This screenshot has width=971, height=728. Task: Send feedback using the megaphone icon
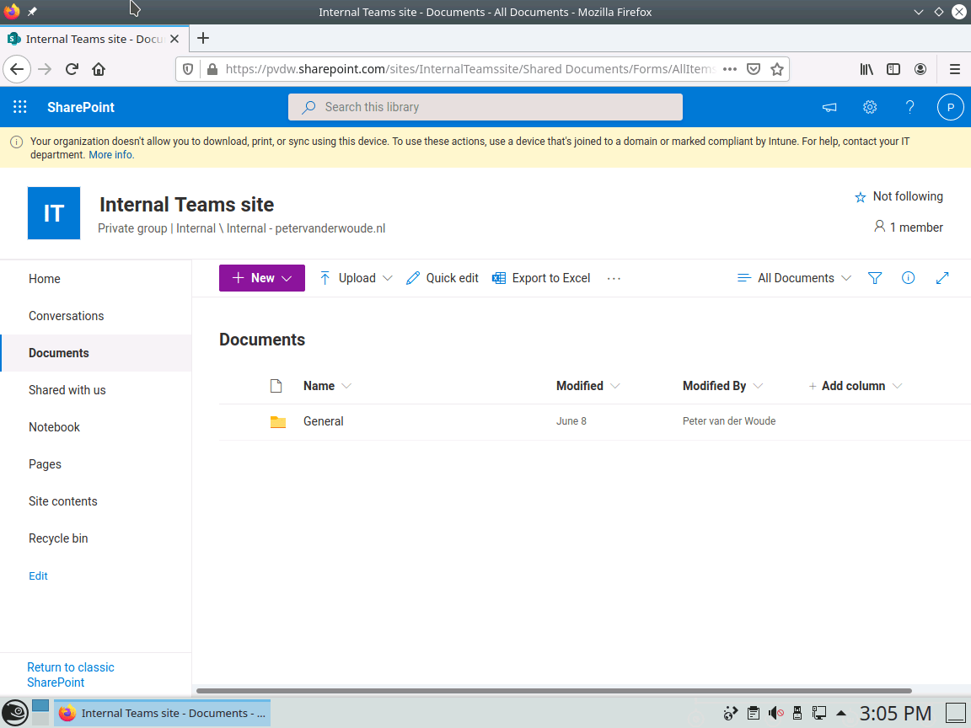tap(829, 107)
